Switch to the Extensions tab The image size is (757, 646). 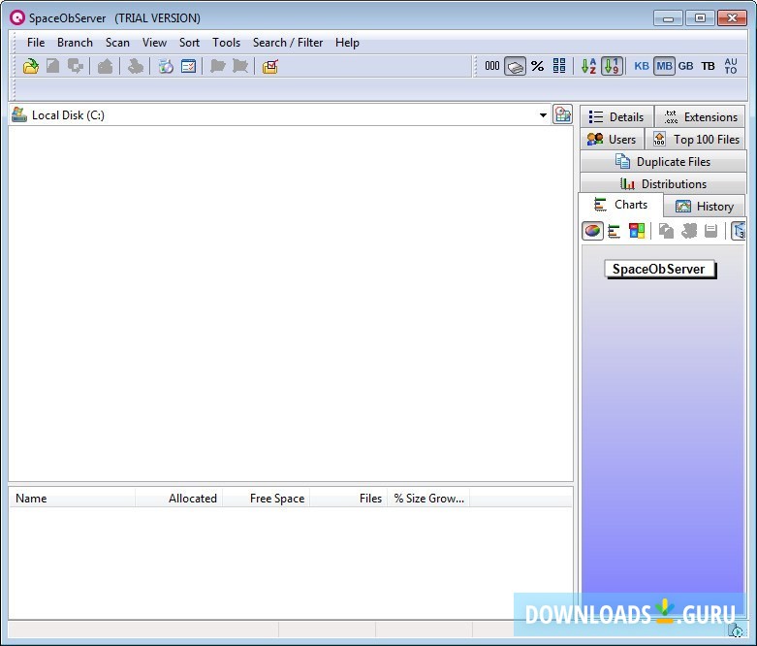(x=700, y=117)
